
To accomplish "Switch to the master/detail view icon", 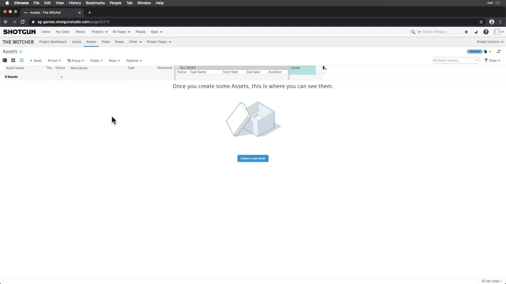I will [5, 60].
